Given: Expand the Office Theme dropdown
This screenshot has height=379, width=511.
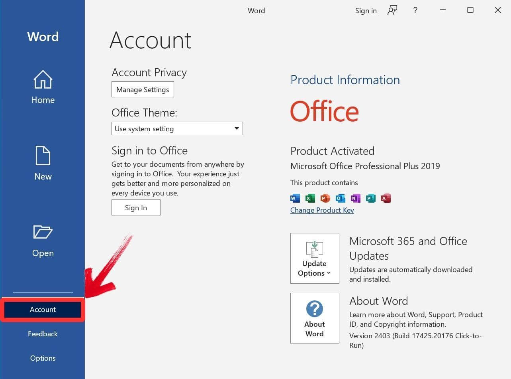Looking at the screenshot, I should pyautogui.click(x=177, y=128).
